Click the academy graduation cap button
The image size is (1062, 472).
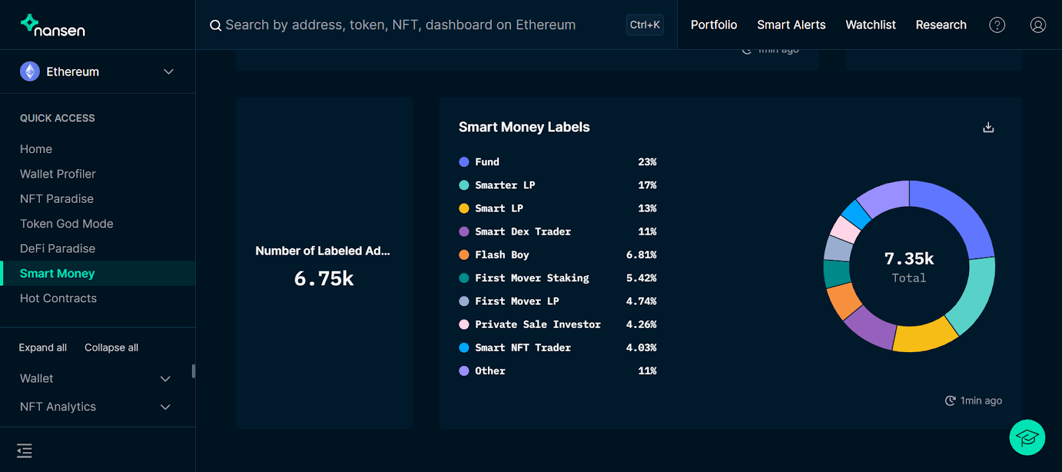pyautogui.click(x=1027, y=438)
